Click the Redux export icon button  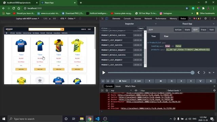click(x=191, y=81)
